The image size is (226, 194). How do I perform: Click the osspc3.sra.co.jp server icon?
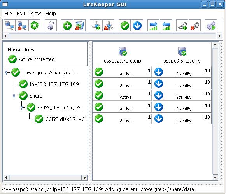182,51
